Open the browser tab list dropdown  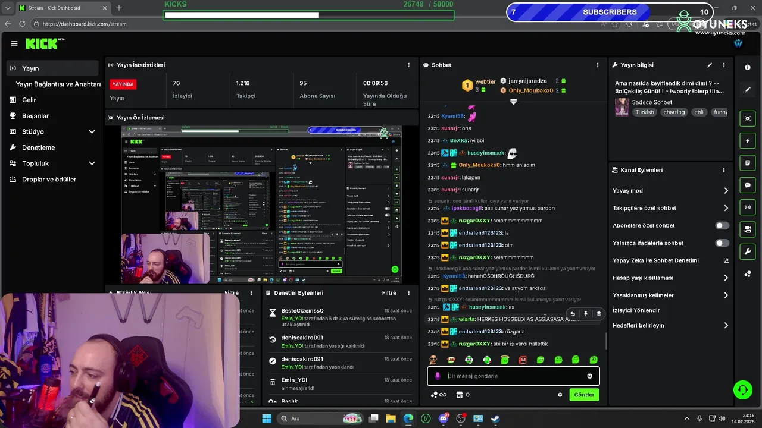tap(7, 8)
